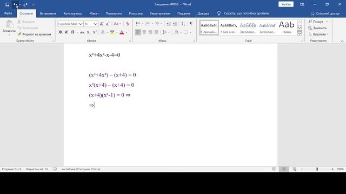
Task: Toggle superscript formatting
Action: pos(95,32)
